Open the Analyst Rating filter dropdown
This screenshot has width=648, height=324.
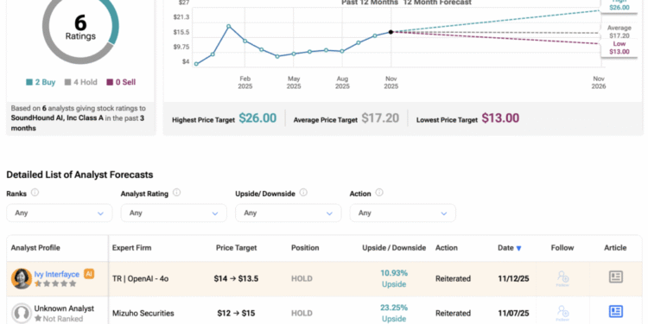point(174,213)
